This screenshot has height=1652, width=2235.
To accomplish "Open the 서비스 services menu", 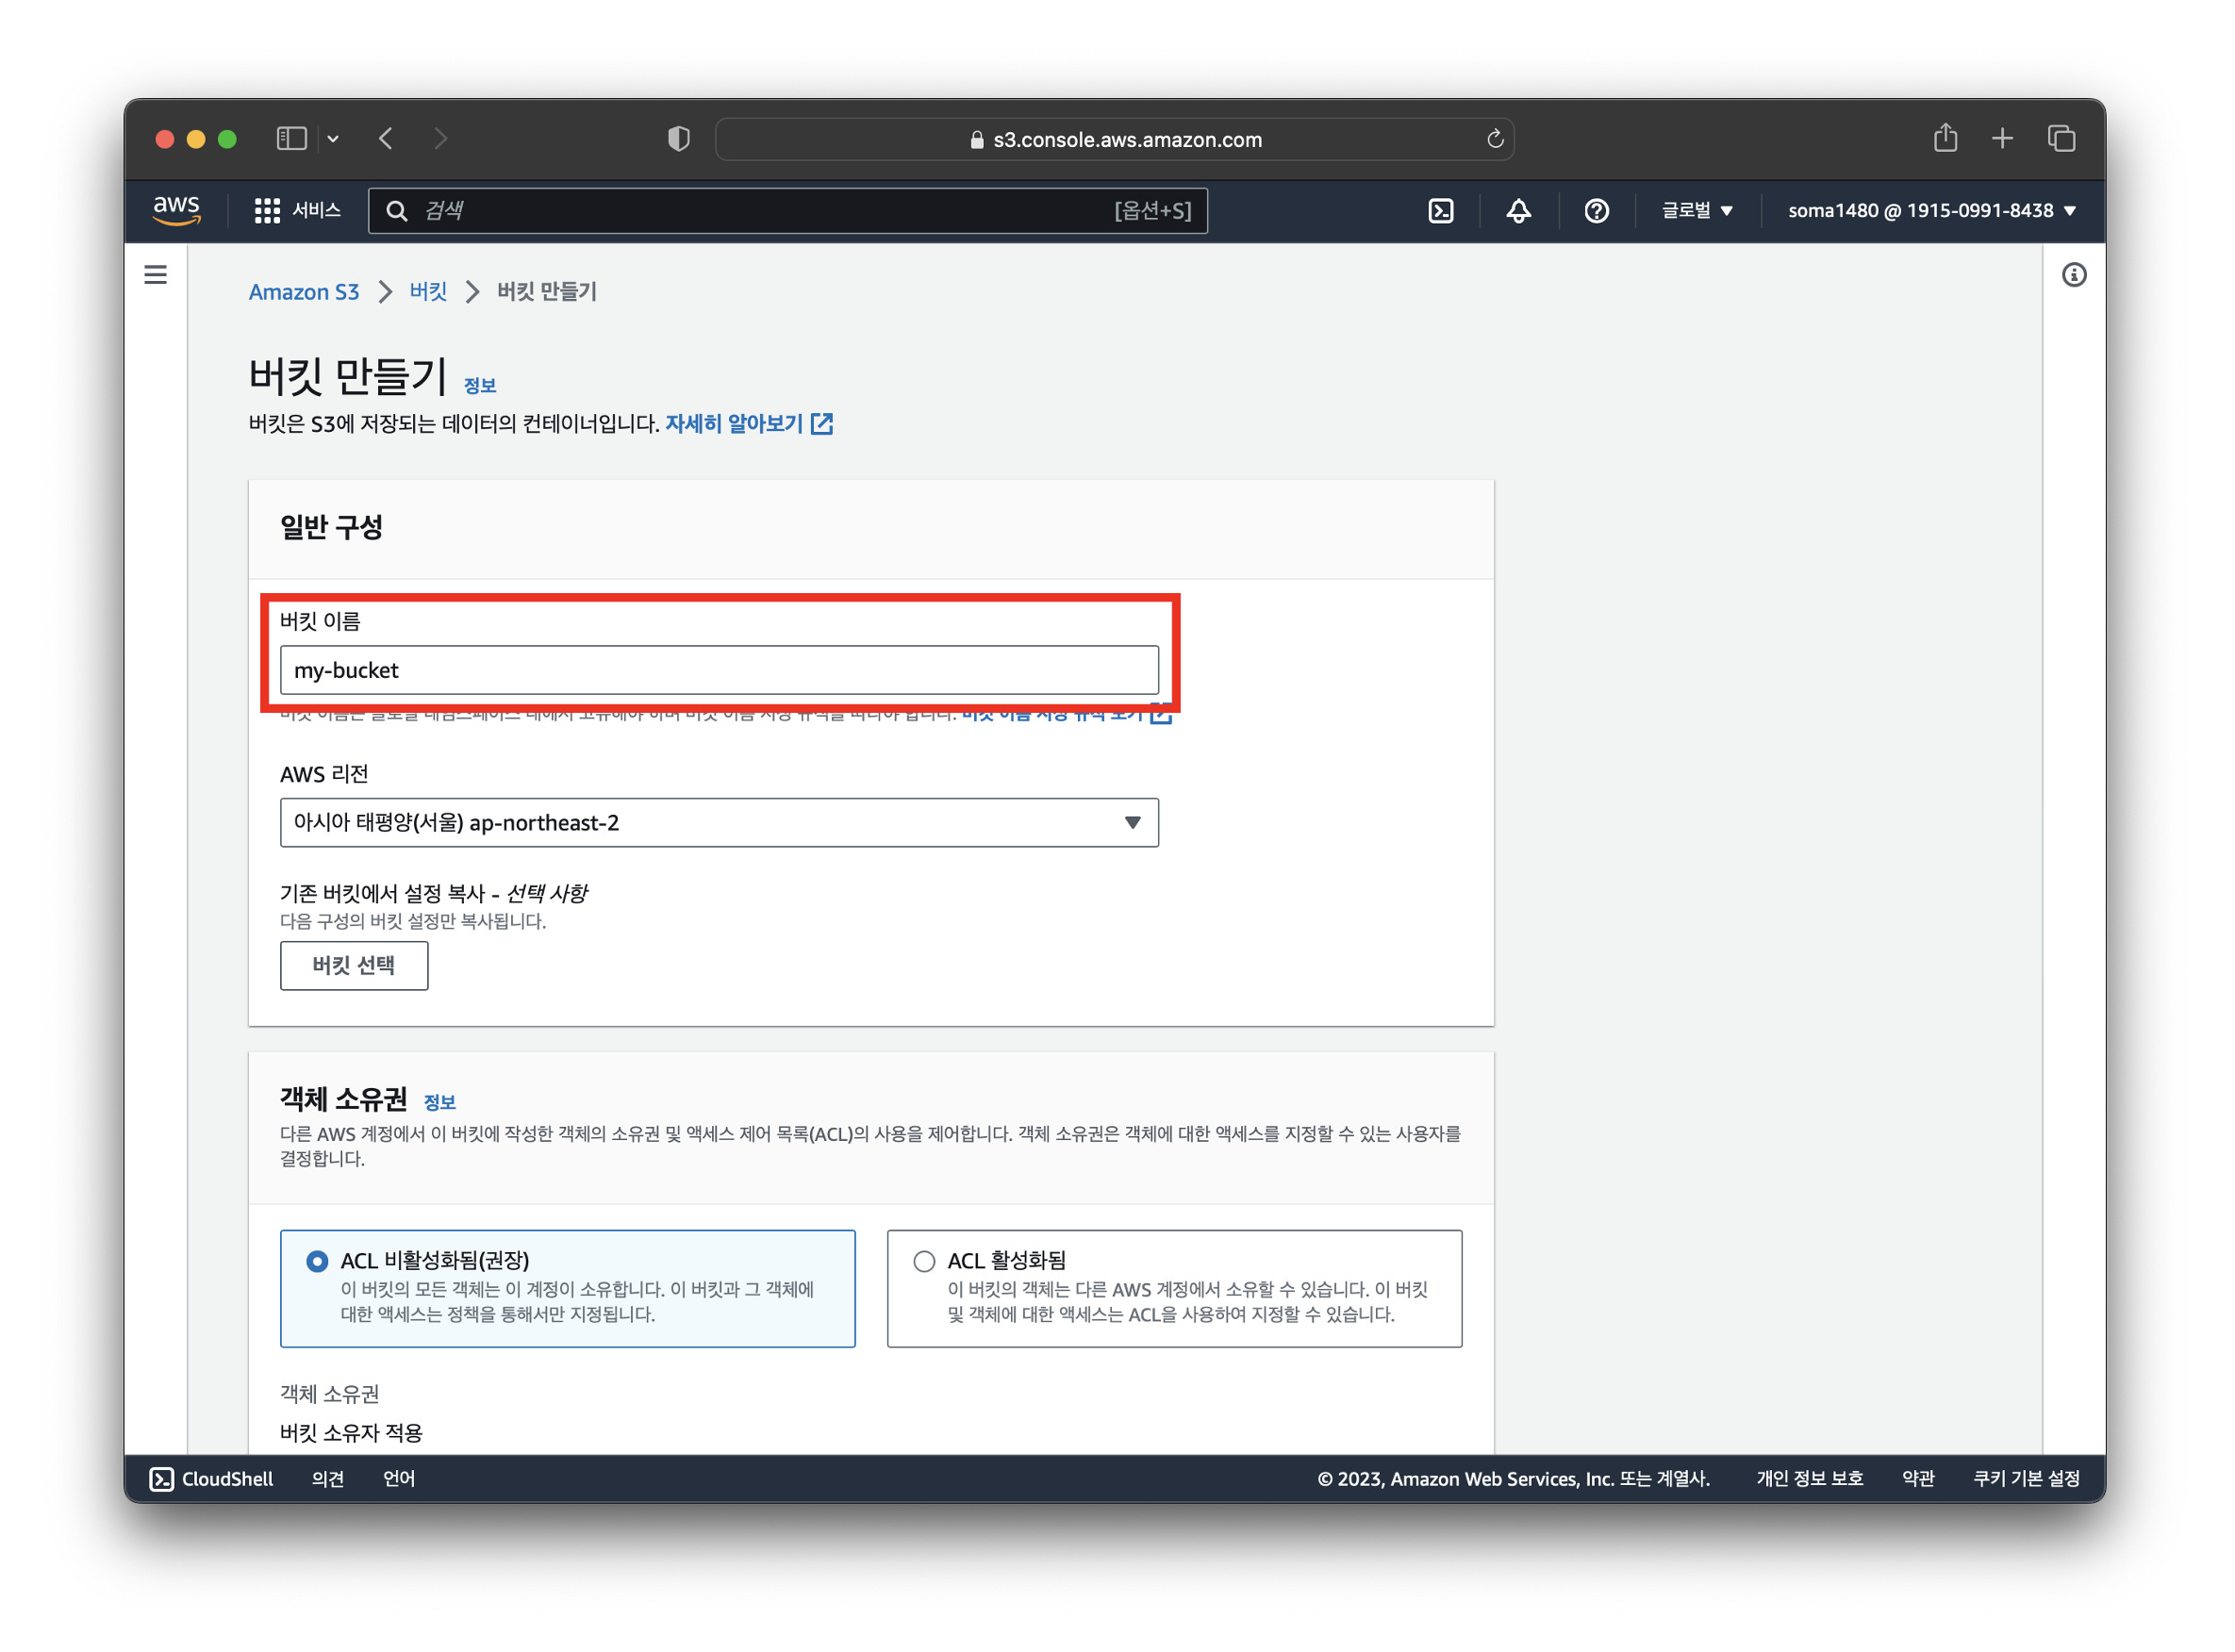I will point(298,210).
